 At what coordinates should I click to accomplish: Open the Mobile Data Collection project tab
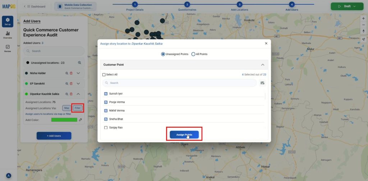click(x=75, y=6)
